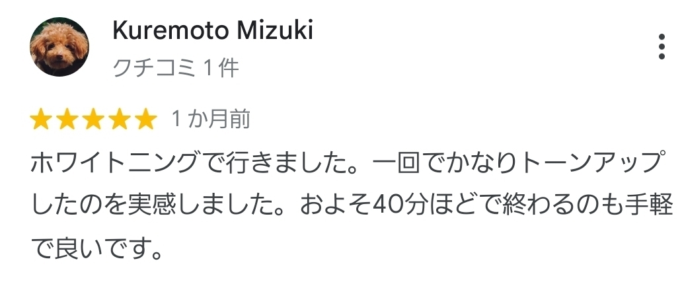
Task: Click the poodle profile photo avatar
Action: tap(59, 46)
